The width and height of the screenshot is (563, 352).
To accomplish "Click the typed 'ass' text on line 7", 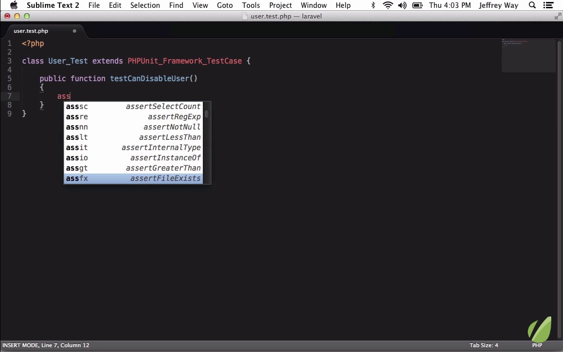I will tap(64, 96).
